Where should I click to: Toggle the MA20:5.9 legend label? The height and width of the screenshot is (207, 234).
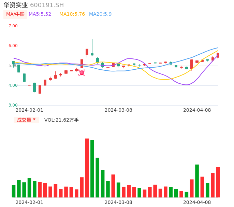(100, 14)
